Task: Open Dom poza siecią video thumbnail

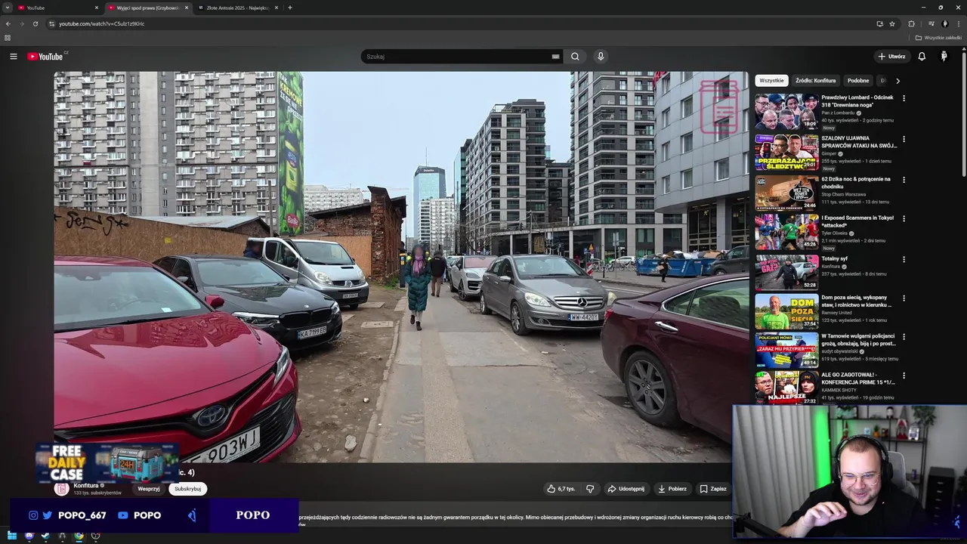Action: click(x=786, y=311)
